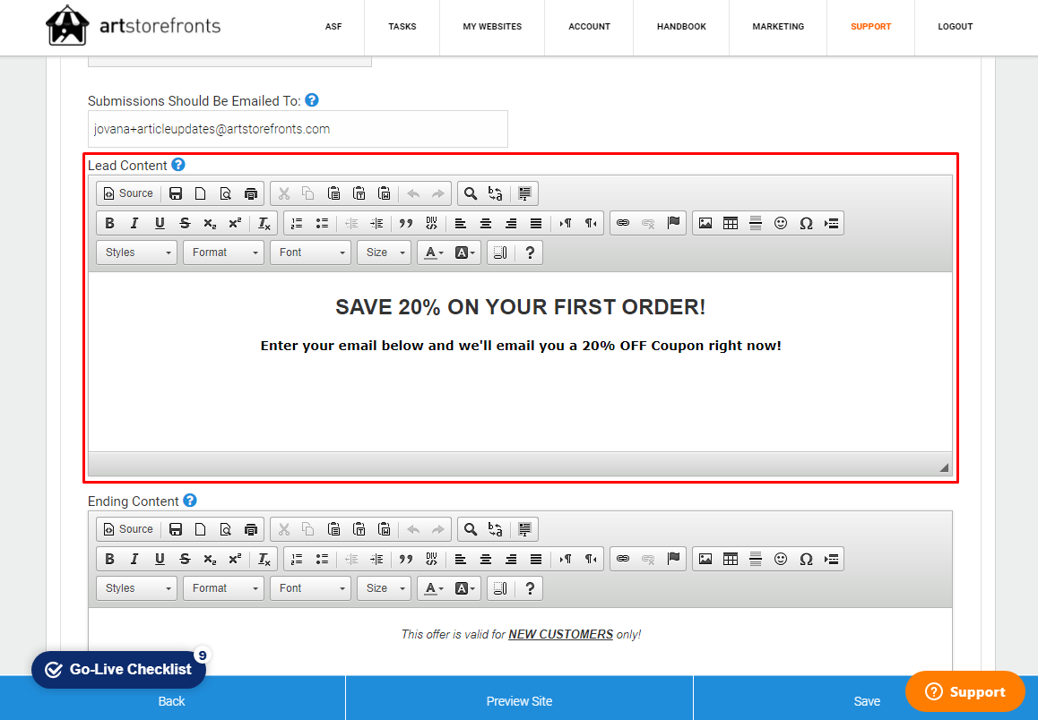Viewport: 1038px width, 720px height.
Task: Toggle Italic in Lead Content editor
Action: coord(135,223)
